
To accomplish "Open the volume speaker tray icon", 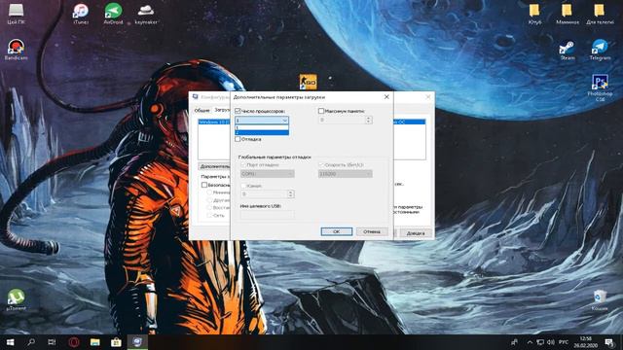I will pos(551,342).
